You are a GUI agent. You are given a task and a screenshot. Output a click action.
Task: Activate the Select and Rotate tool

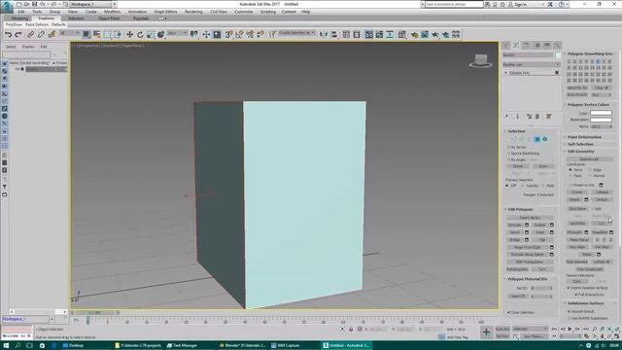coord(140,35)
